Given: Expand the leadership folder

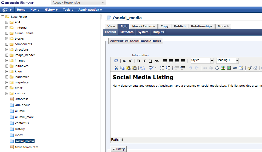Looking at the screenshot, I should click(7, 77).
